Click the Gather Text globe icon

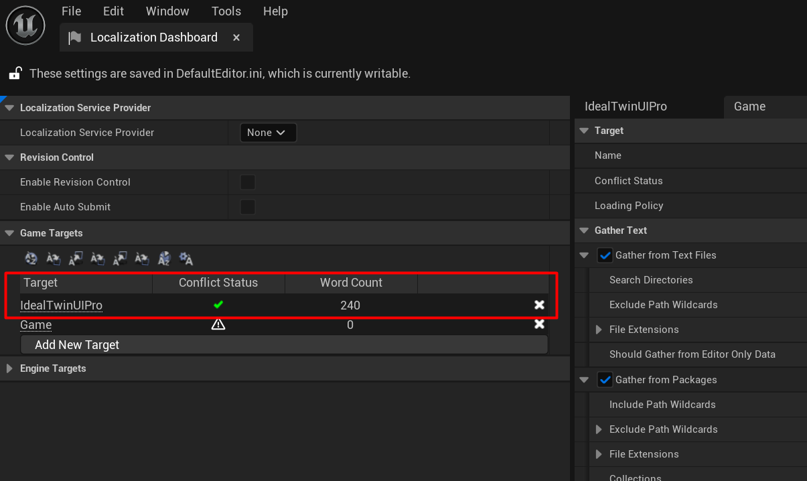(31, 259)
